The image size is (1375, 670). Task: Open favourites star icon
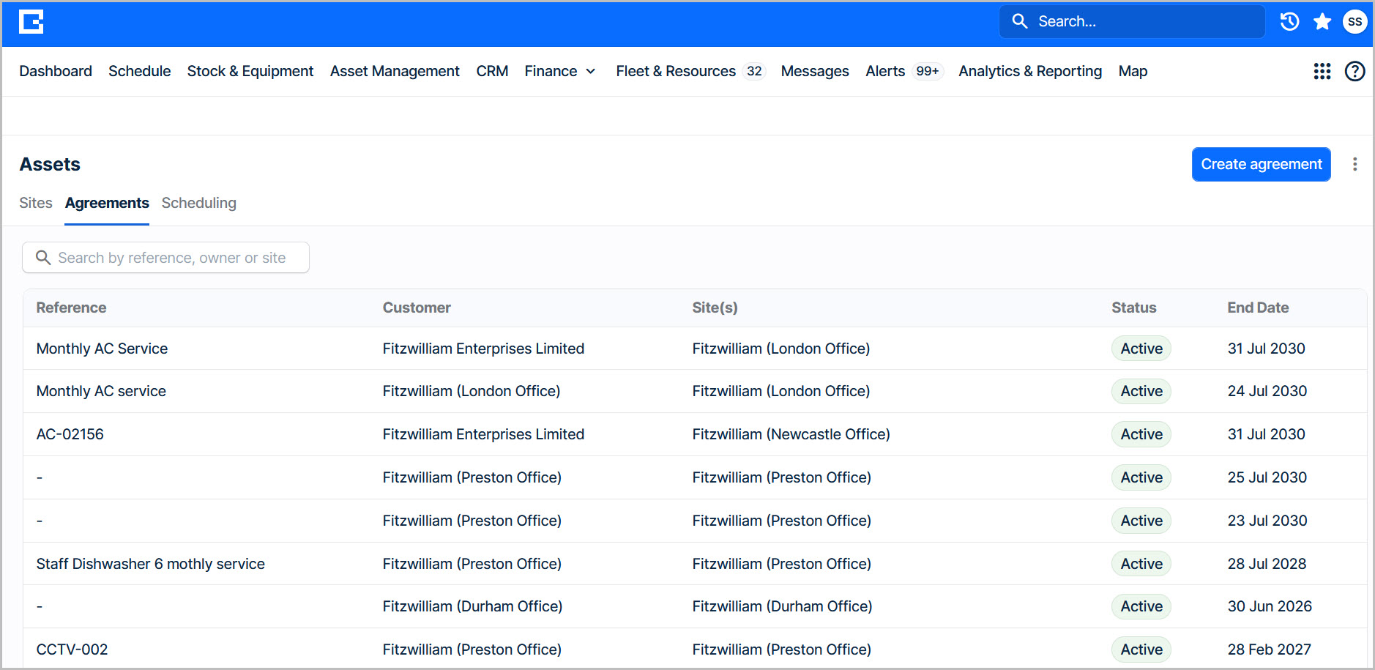click(x=1322, y=22)
